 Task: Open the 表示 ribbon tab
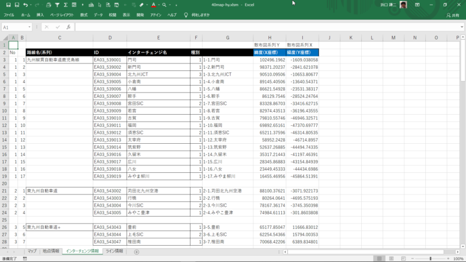coord(126,15)
